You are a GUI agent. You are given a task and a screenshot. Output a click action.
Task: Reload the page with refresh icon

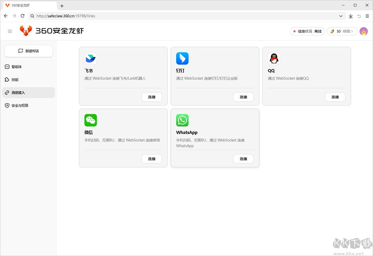pos(22,16)
